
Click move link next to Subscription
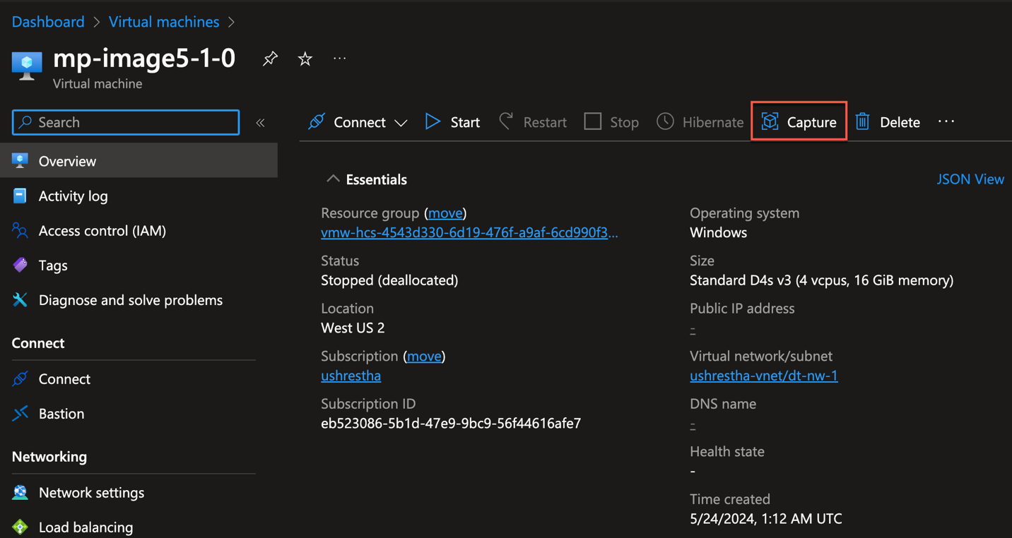click(x=424, y=356)
